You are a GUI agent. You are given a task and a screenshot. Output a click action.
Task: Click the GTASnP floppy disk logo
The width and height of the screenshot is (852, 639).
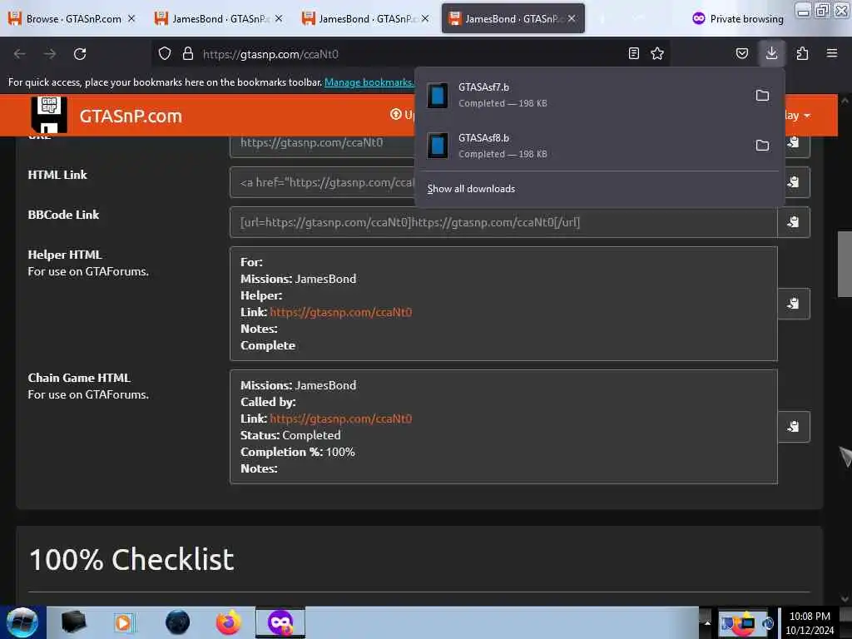pos(49,114)
